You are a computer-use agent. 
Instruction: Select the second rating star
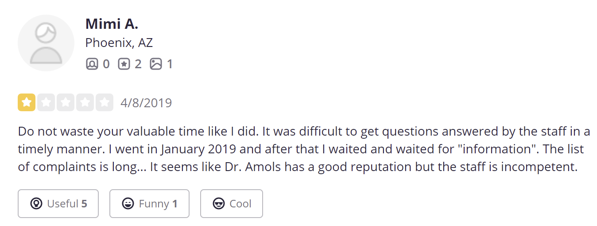point(46,103)
